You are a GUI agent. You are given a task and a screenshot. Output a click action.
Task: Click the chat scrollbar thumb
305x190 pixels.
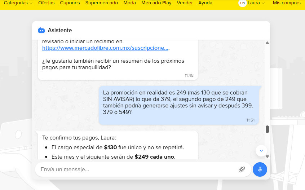pos(267,129)
